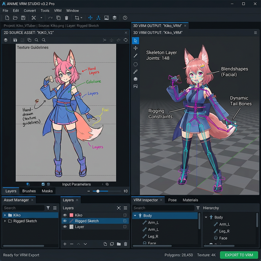Screen dimensions: 261x261
Task: Add a new layer with the plus icon
Action: (65, 244)
